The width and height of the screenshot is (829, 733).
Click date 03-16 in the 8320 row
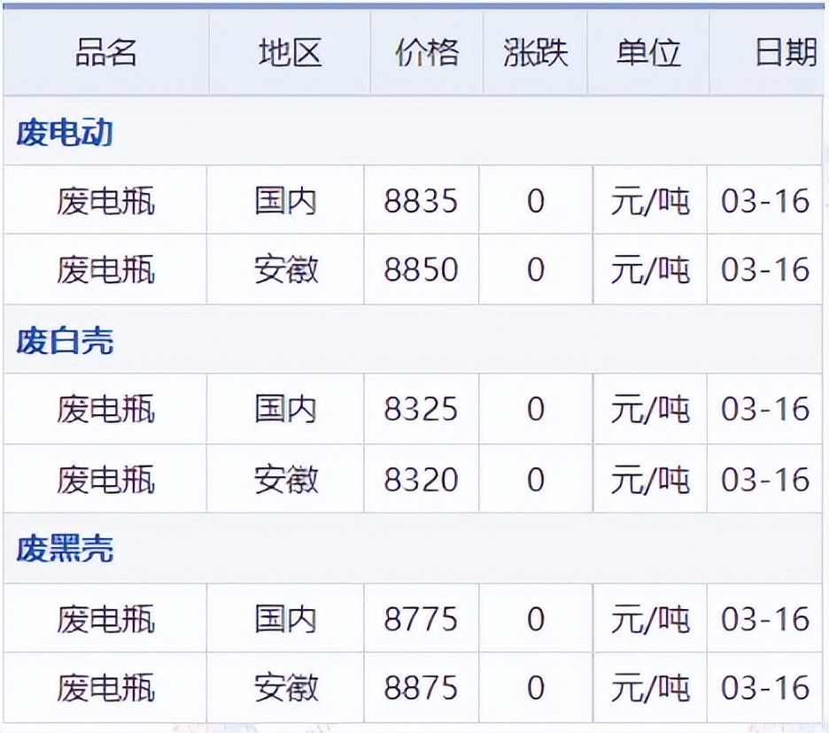coord(765,479)
